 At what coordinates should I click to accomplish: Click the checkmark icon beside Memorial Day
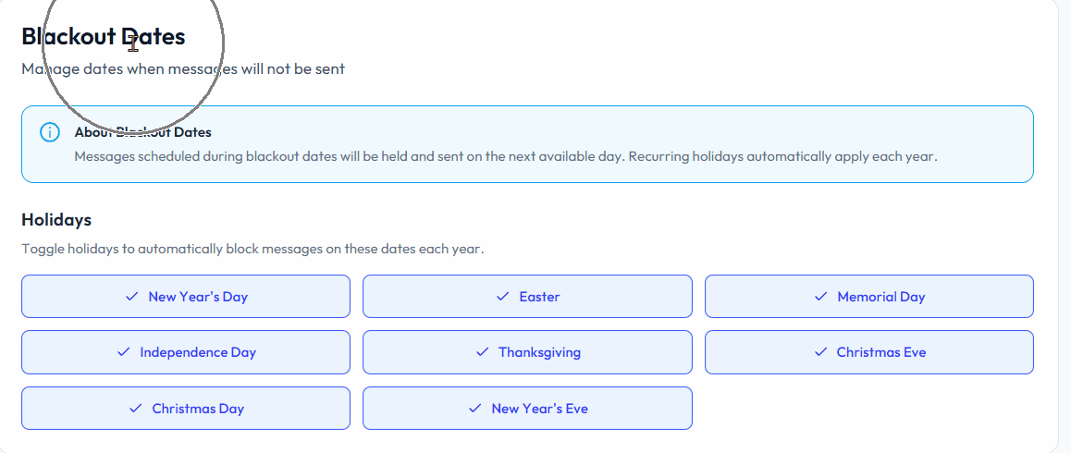(821, 297)
